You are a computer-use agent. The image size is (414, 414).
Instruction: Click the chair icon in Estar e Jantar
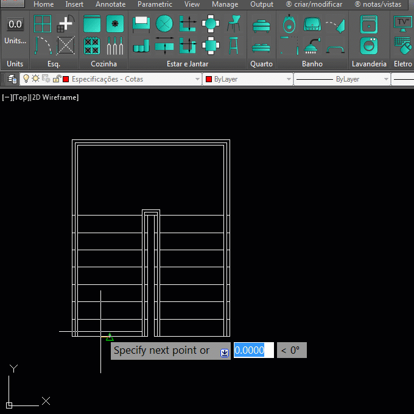tap(233, 24)
